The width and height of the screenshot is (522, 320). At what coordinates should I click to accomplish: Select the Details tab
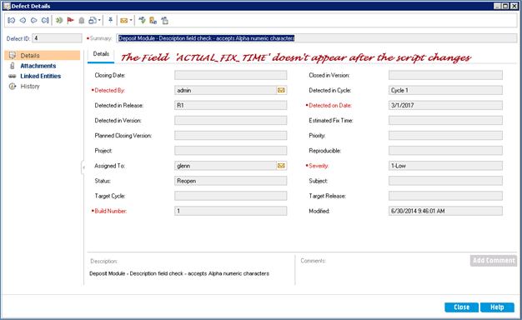click(101, 54)
